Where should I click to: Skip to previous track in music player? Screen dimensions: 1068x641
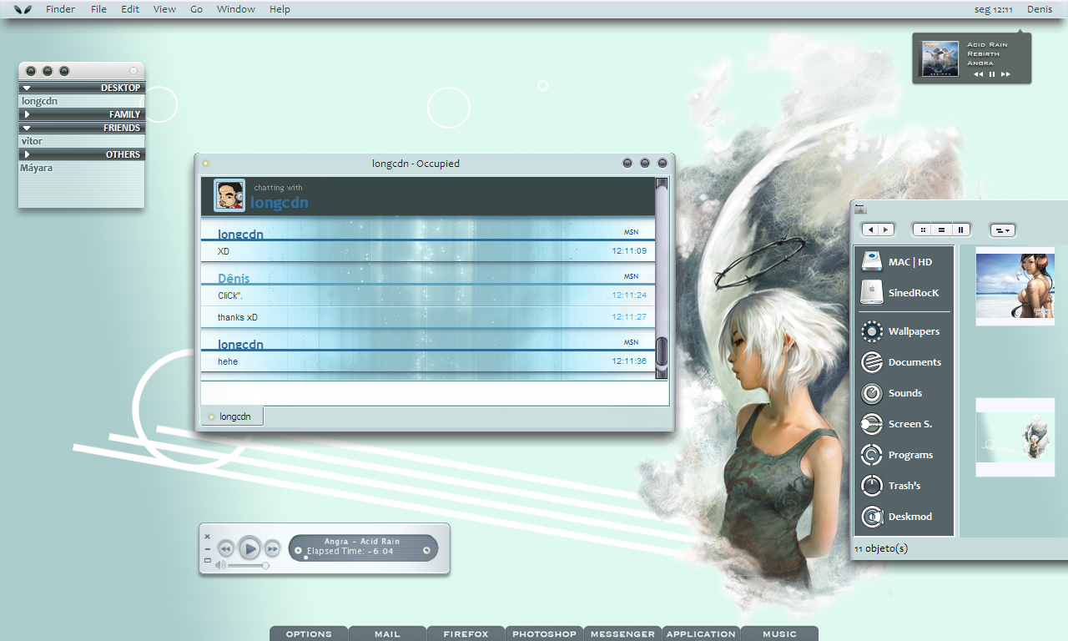[225, 548]
